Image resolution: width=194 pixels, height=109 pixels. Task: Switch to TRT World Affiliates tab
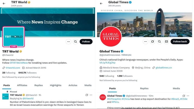22,85
